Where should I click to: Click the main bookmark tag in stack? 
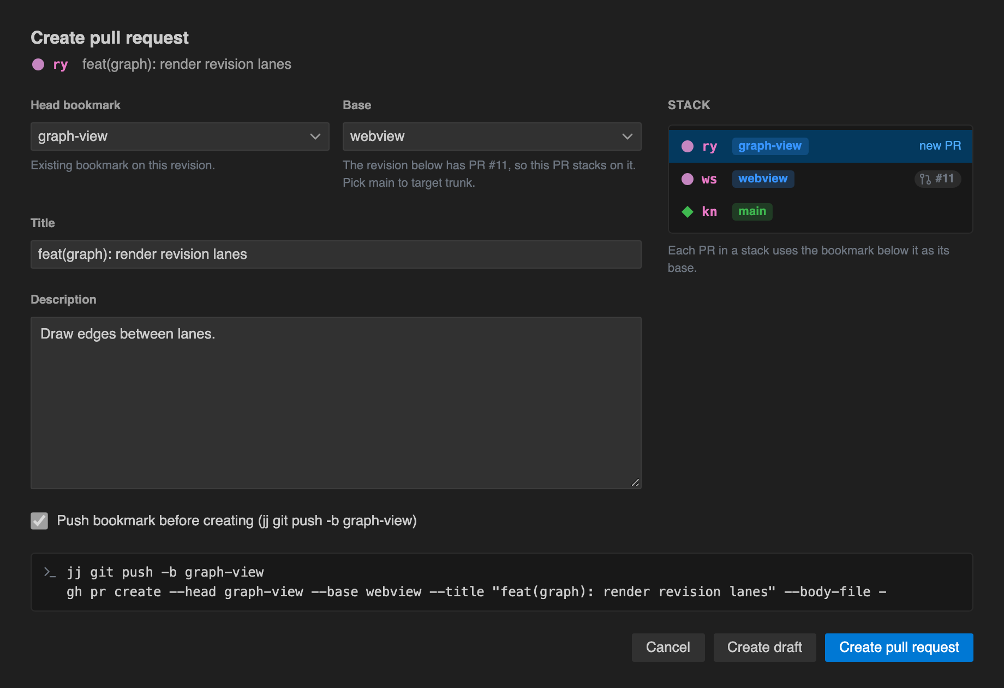click(752, 211)
